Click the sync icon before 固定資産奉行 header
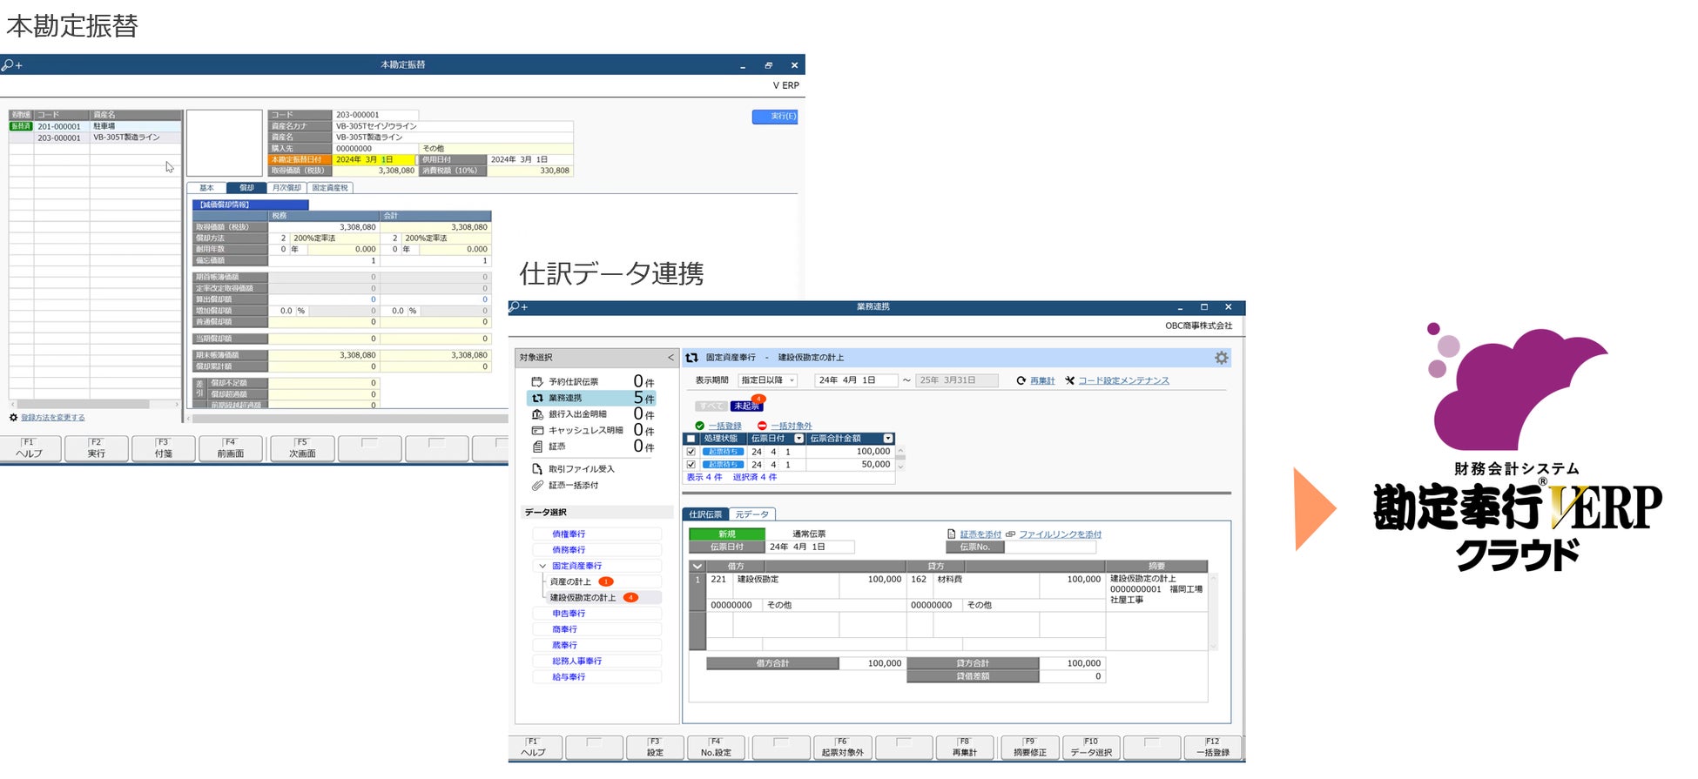The image size is (1698, 779). pos(692,358)
